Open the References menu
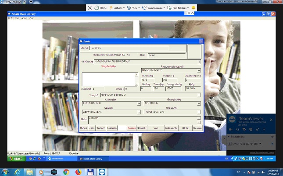283x176 pixels. click(14, 18)
